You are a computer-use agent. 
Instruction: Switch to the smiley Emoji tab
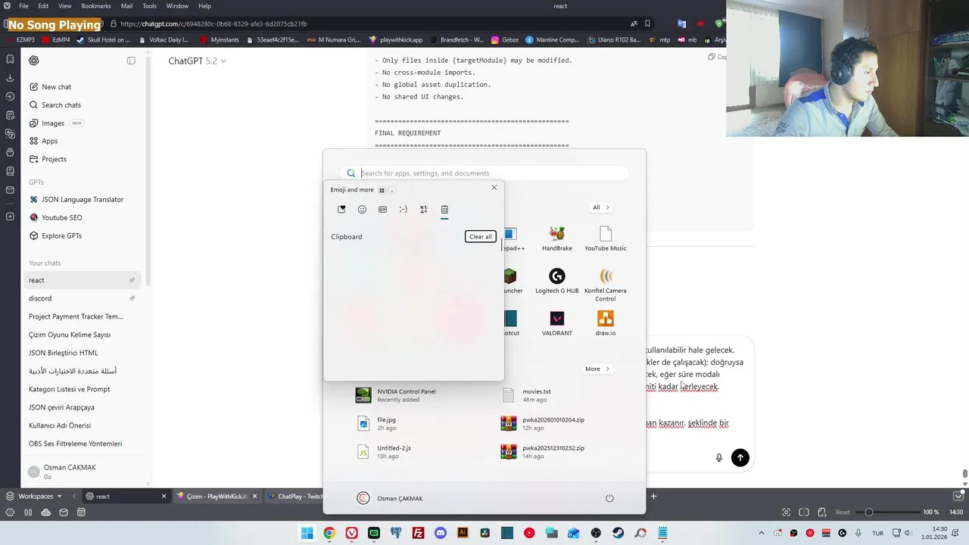(x=362, y=210)
